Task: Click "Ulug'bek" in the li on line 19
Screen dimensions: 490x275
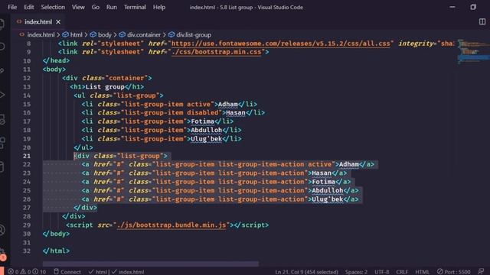Action: tap(206, 139)
